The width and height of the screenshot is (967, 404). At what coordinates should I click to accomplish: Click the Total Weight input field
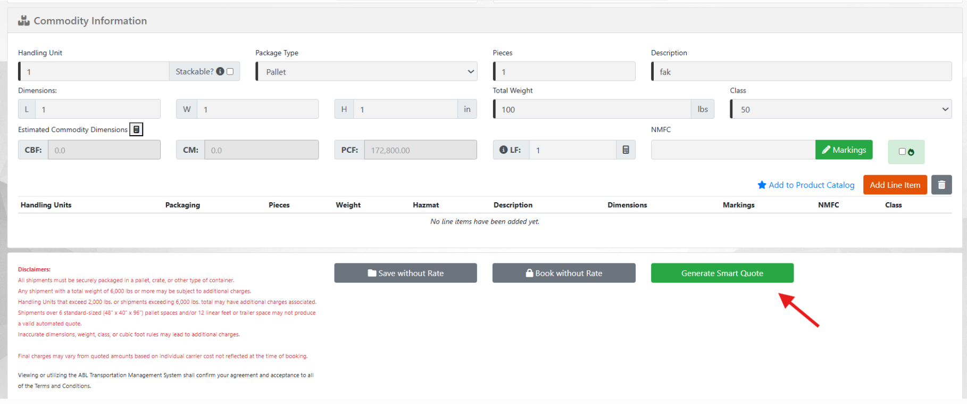[592, 110]
